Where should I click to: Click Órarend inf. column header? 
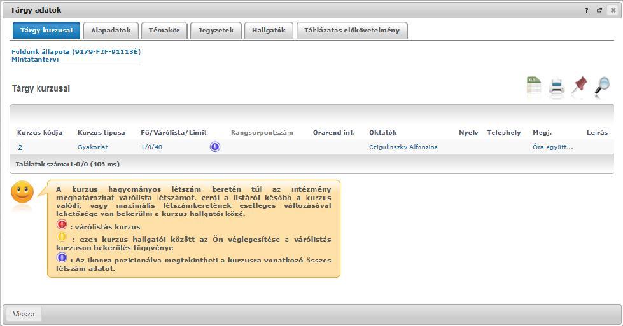[333, 132]
